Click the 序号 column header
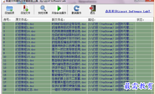155x94 pixels. click(8, 20)
